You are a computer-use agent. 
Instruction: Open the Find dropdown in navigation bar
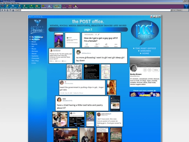18,10
